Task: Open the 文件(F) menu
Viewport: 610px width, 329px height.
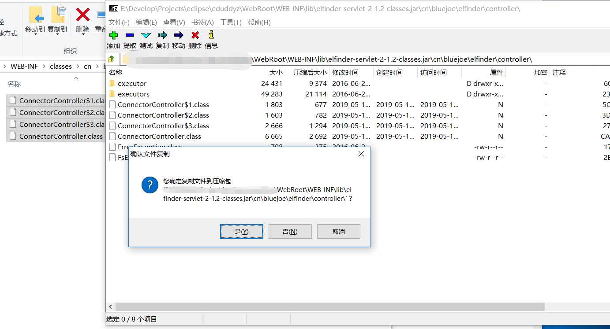Action: pos(119,22)
